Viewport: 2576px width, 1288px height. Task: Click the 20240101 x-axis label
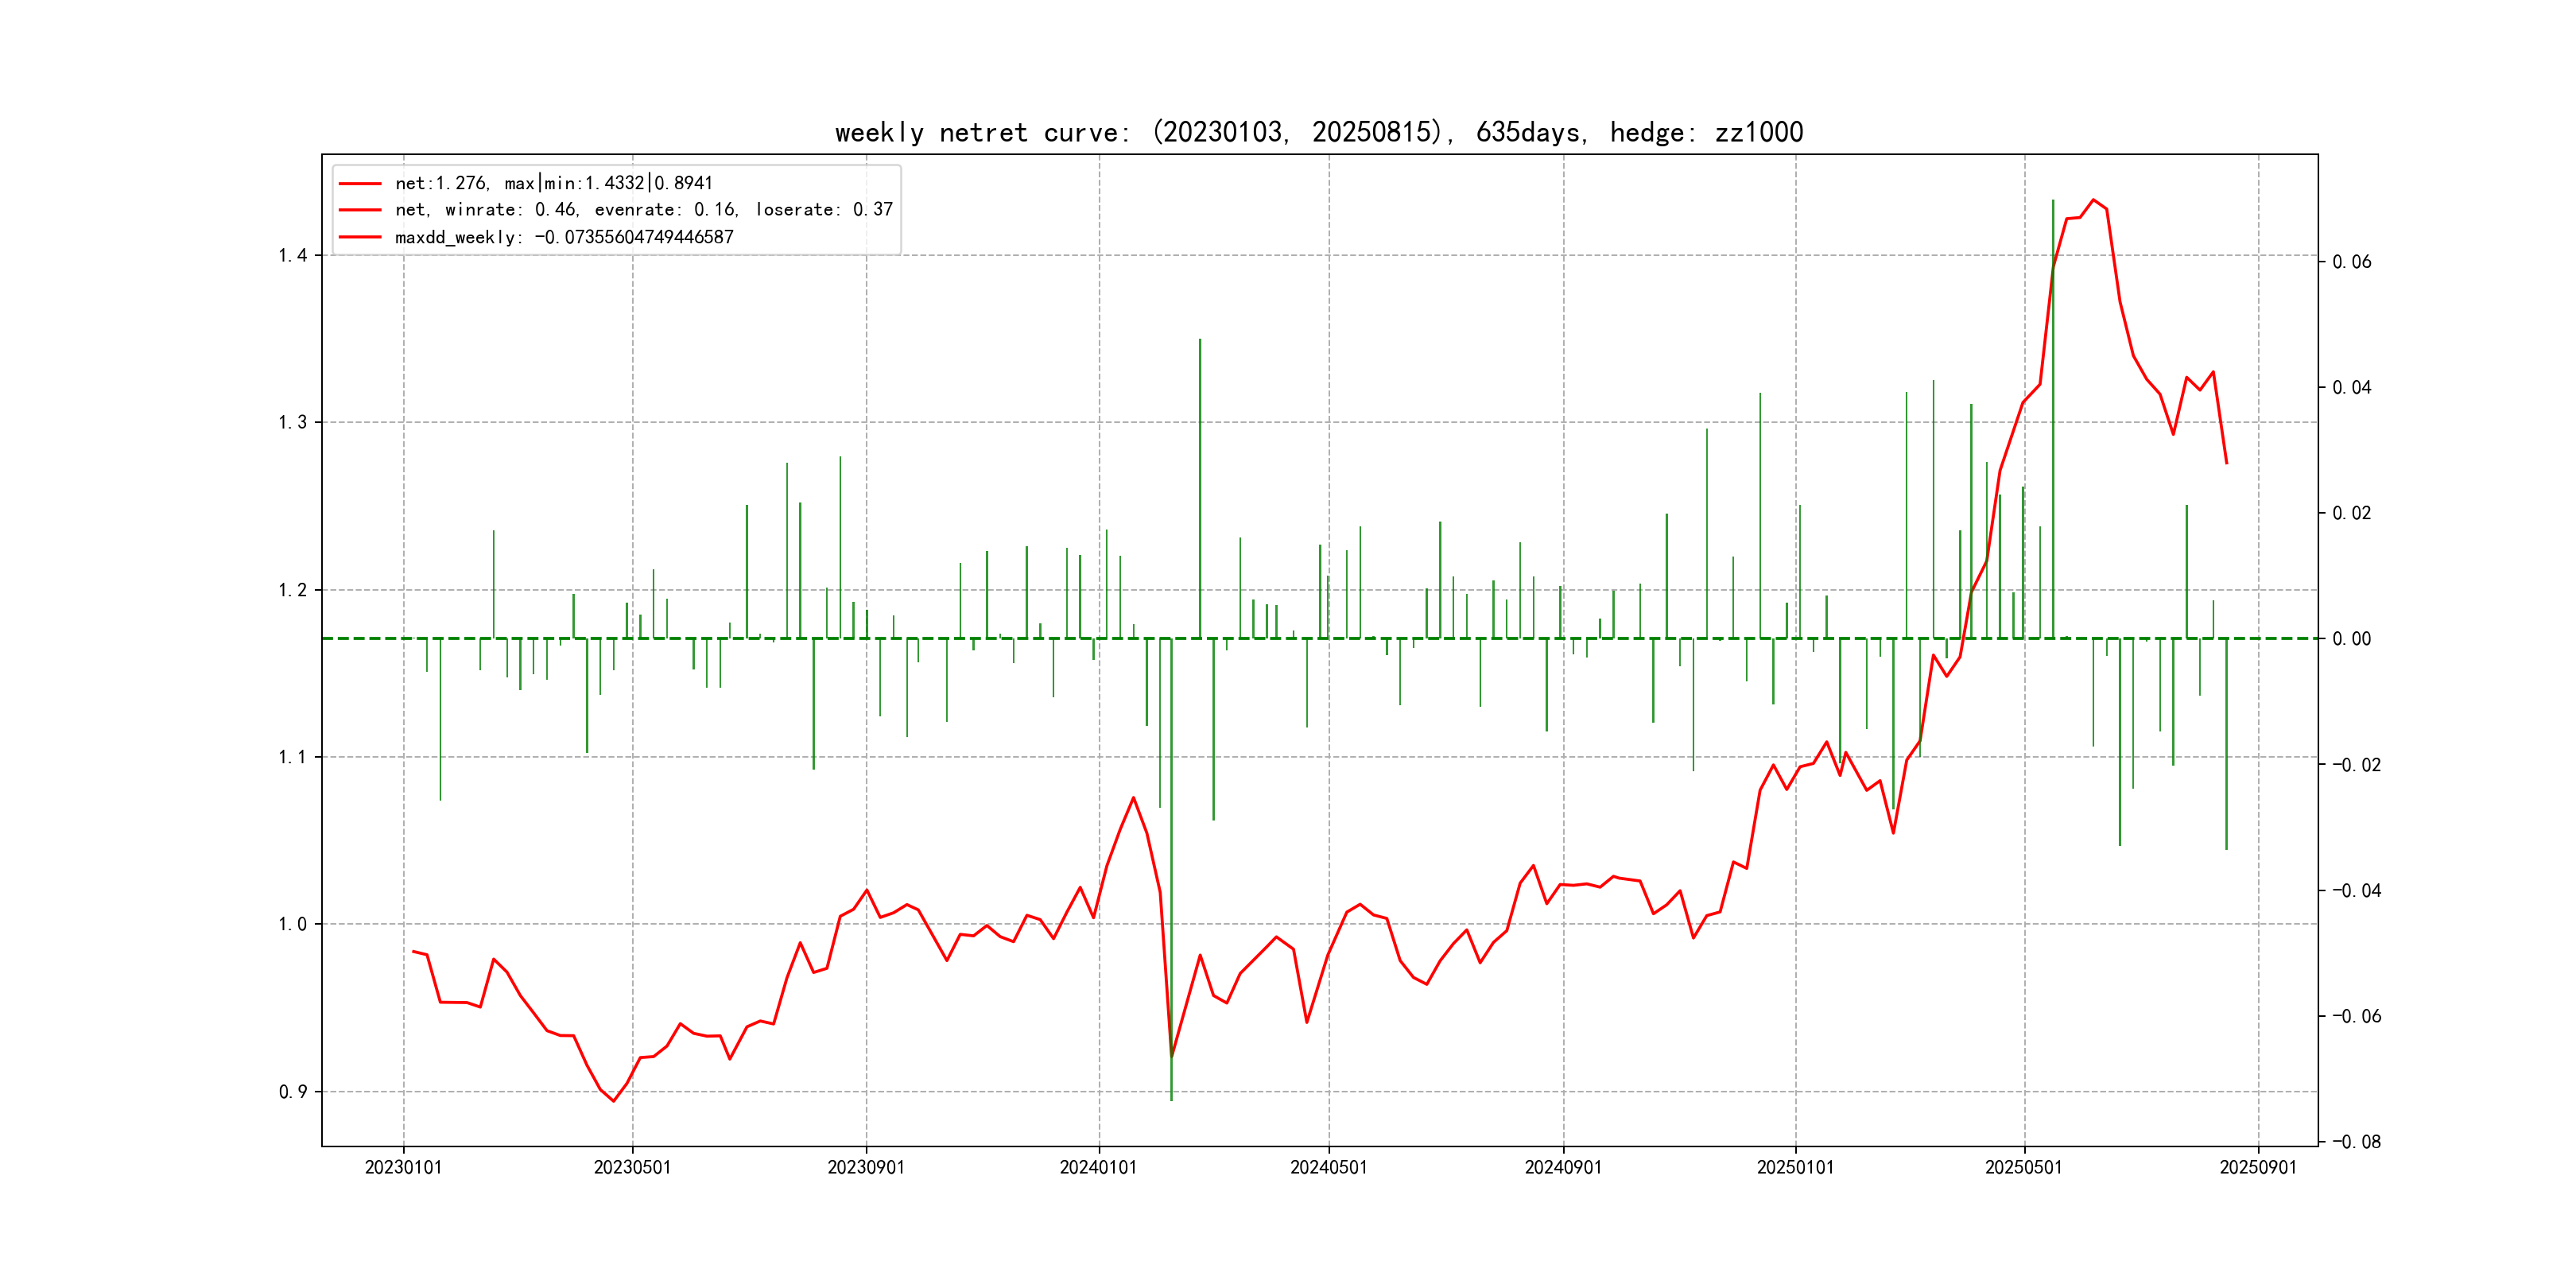(x=1098, y=1167)
